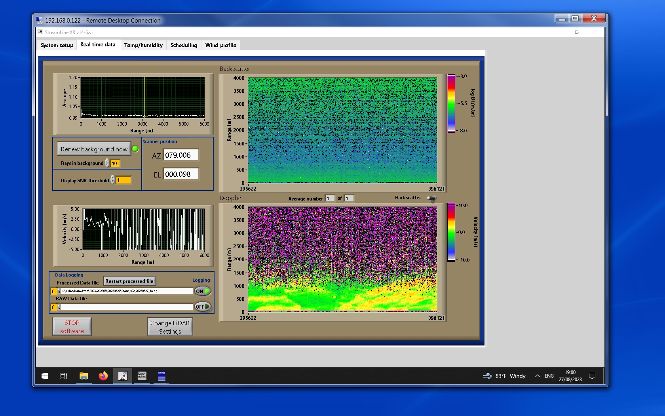Viewport: 665px width, 416px height.
Task: Switch to the Wind profile tab
Action: 220,45
